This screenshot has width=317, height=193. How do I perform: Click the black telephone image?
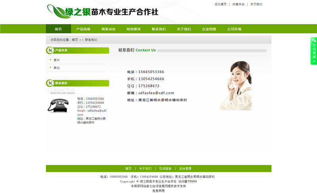click(58, 106)
